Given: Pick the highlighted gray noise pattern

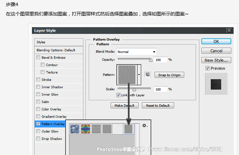Looking at the screenshot, I should [x=128, y=129].
